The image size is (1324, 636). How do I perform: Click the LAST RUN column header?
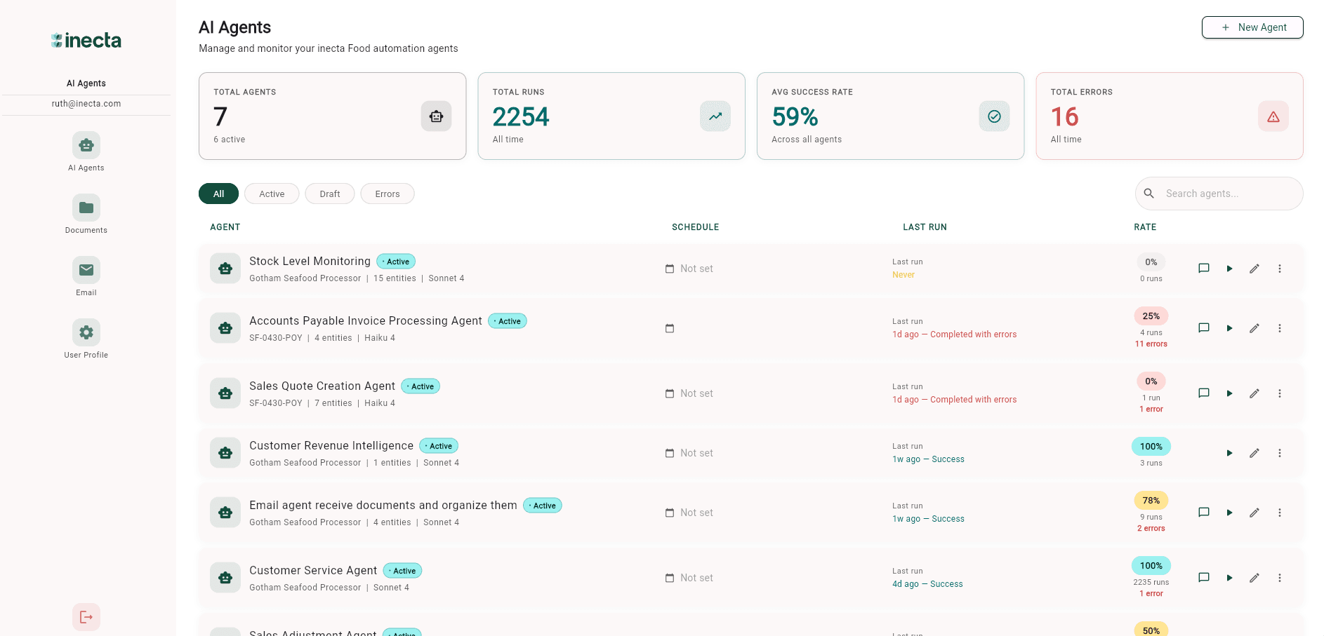[925, 227]
